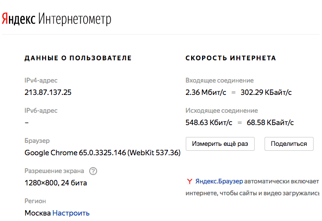Select the 1280×800, 24 бита value
The width and height of the screenshot is (322, 221).
pyautogui.click(x=55, y=183)
